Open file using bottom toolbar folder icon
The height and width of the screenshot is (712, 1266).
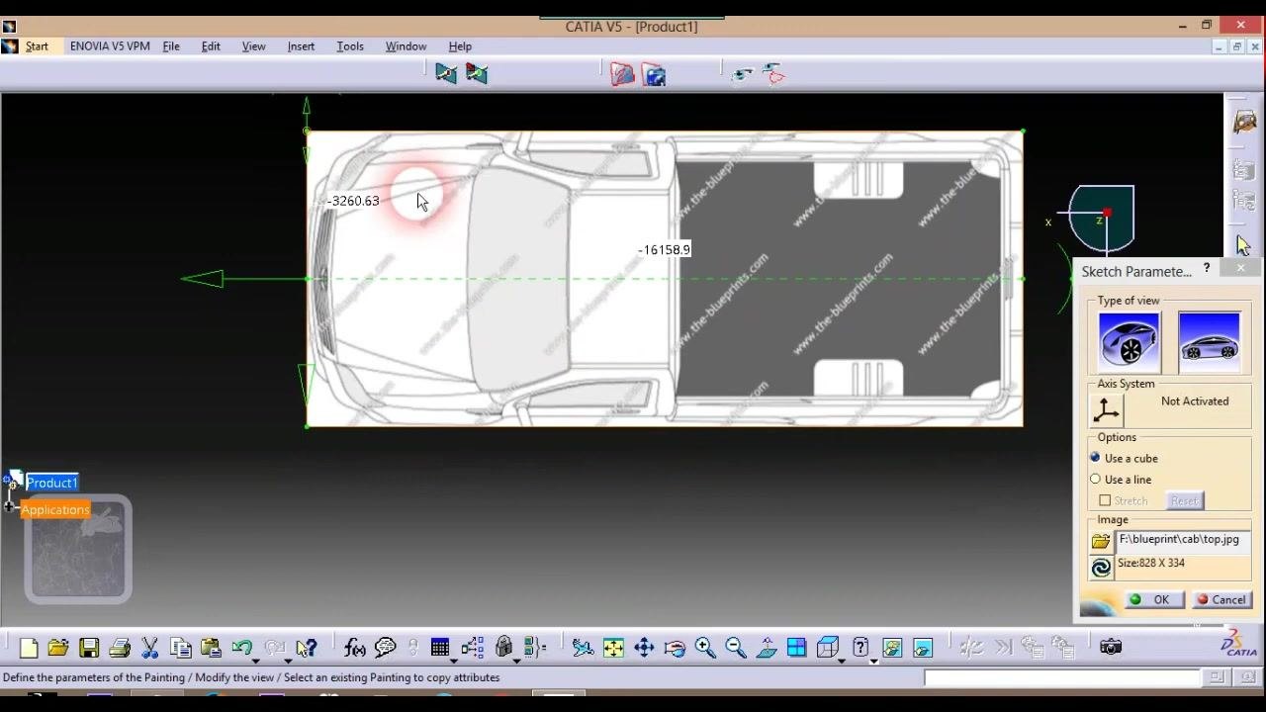click(x=58, y=648)
